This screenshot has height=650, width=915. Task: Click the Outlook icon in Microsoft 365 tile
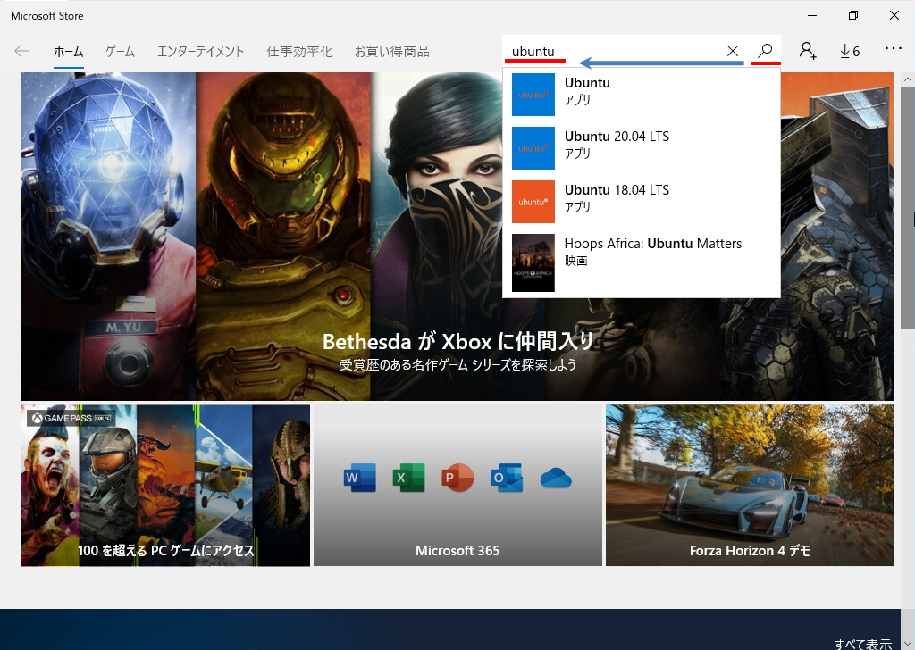coord(507,478)
